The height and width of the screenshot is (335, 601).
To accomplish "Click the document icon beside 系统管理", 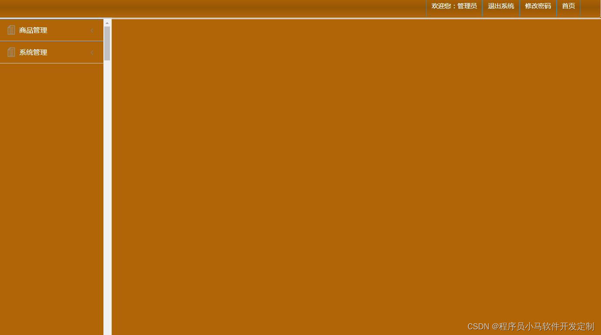I will point(11,52).
